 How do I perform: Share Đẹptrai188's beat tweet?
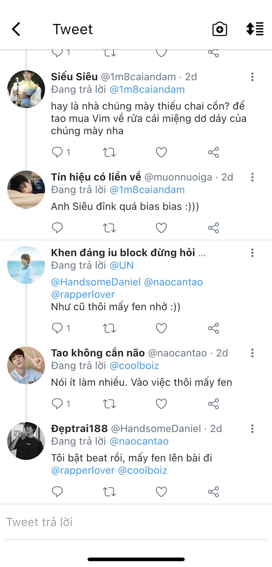click(x=213, y=492)
